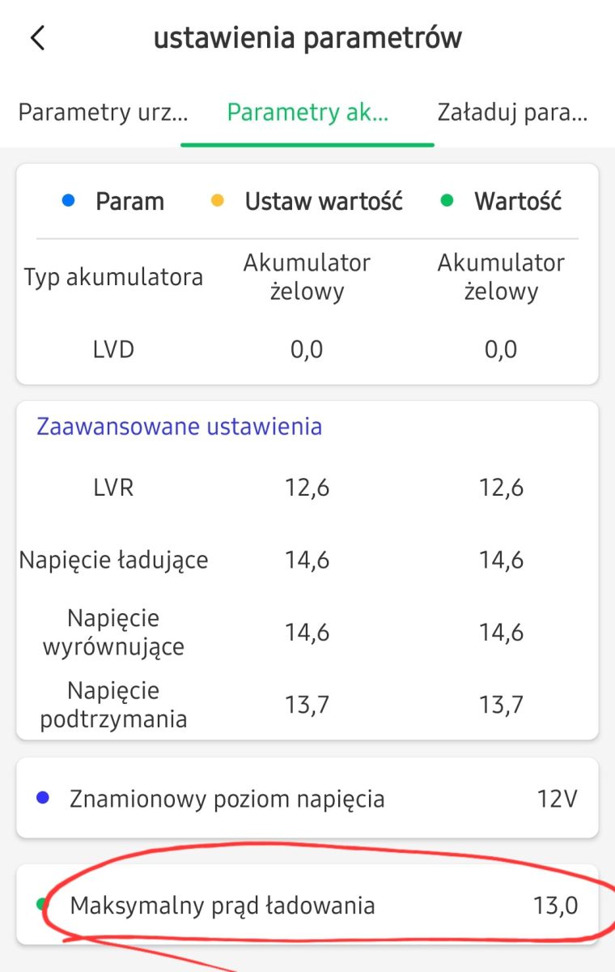The width and height of the screenshot is (615, 972).
Task: Edit the LVR set value 12,6
Action: (x=307, y=488)
